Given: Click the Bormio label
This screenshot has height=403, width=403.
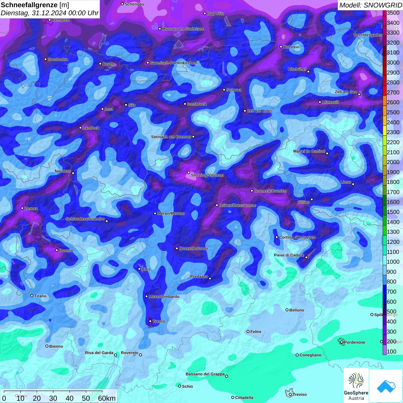Looking at the screenshot, I should pyautogui.click(x=66, y=250).
